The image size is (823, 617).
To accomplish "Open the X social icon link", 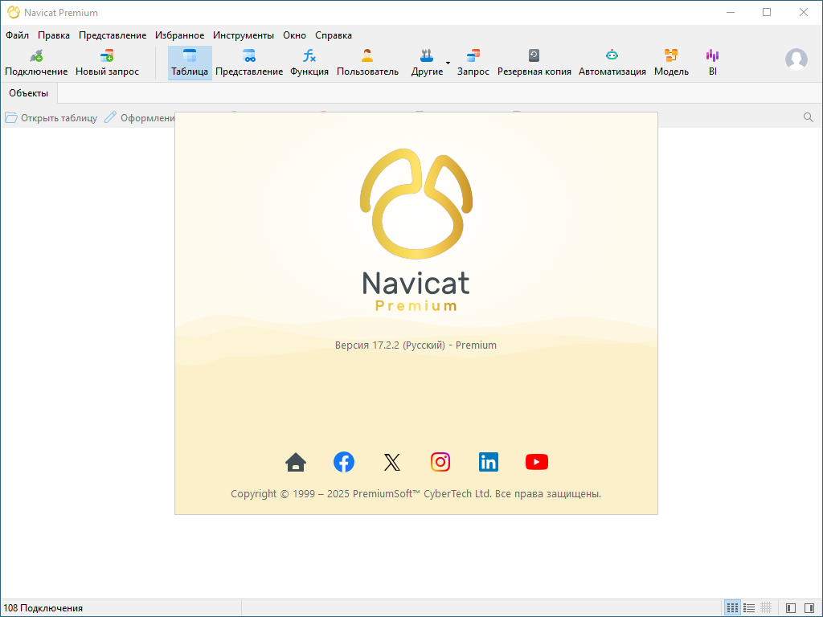I will click(x=392, y=462).
